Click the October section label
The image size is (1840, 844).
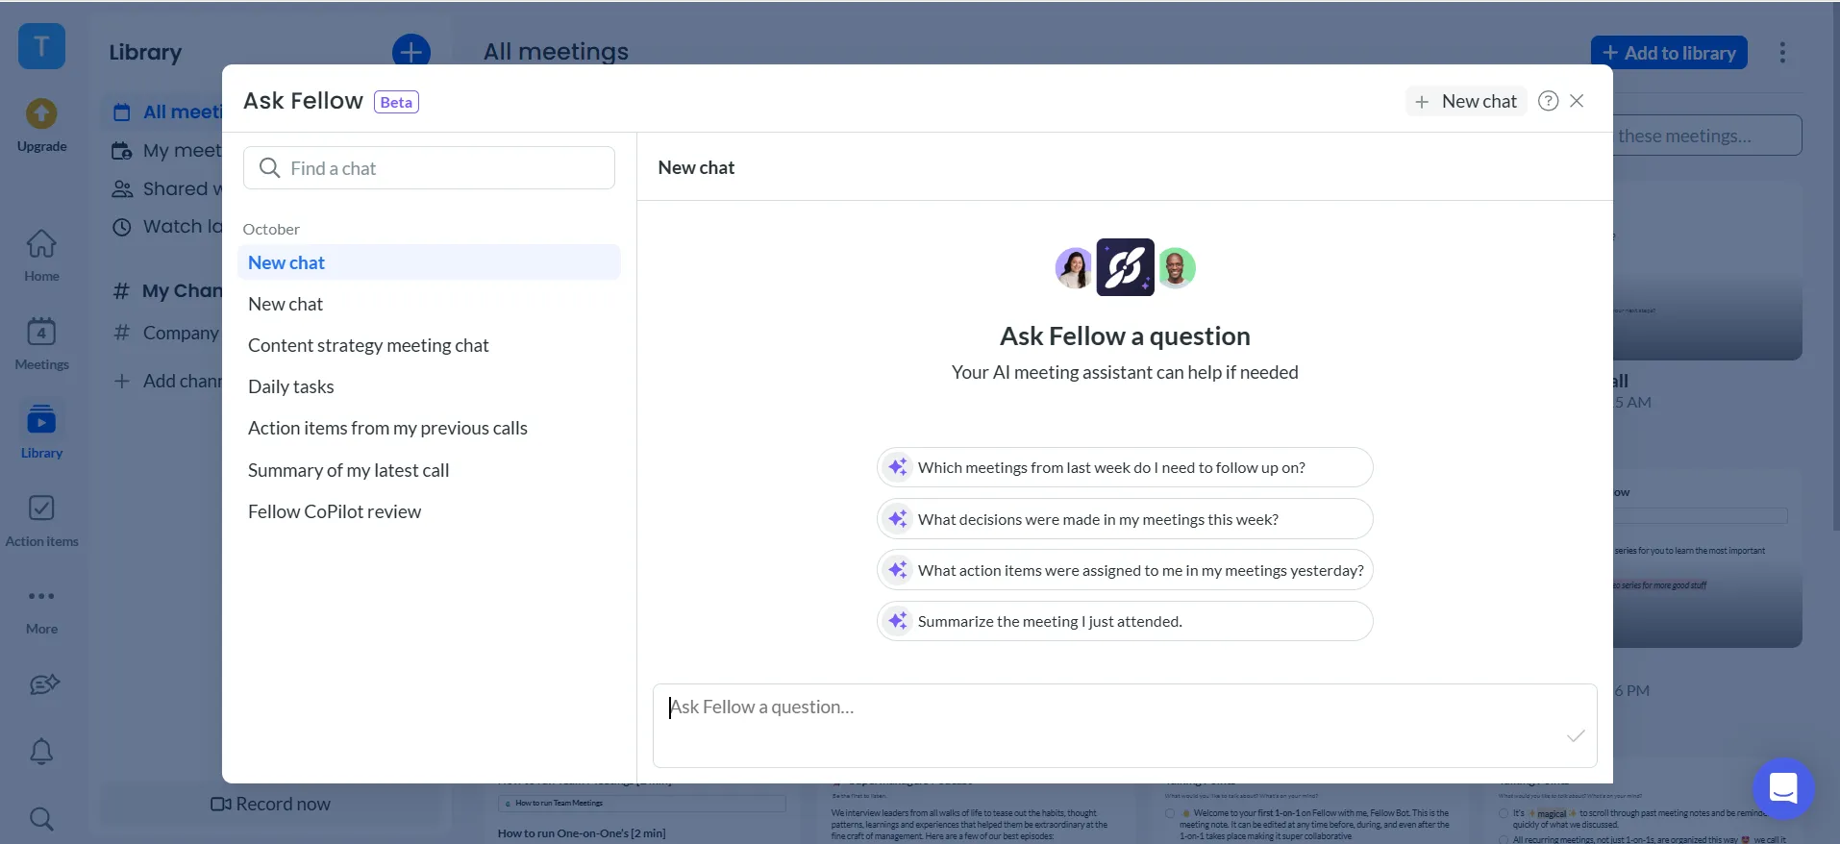271,229
